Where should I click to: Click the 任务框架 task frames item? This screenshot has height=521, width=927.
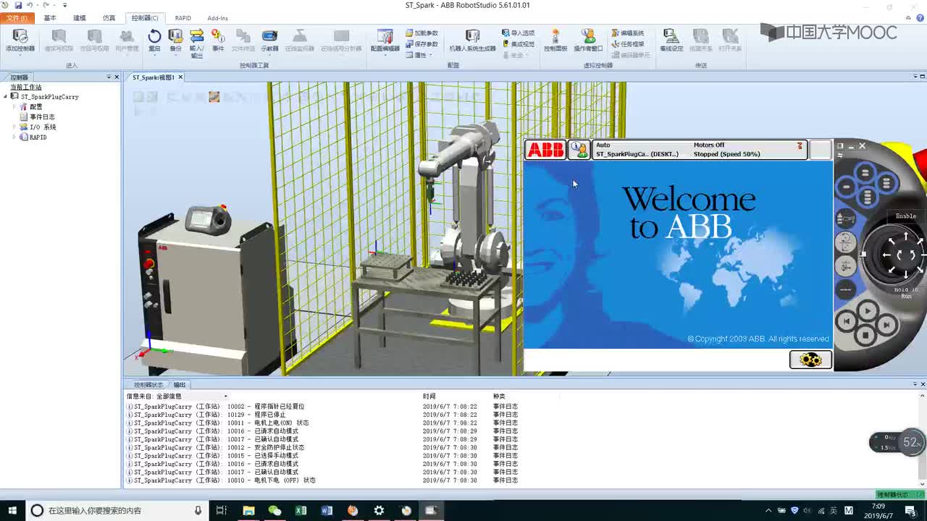pyautogui.click(x=627, y=44)
